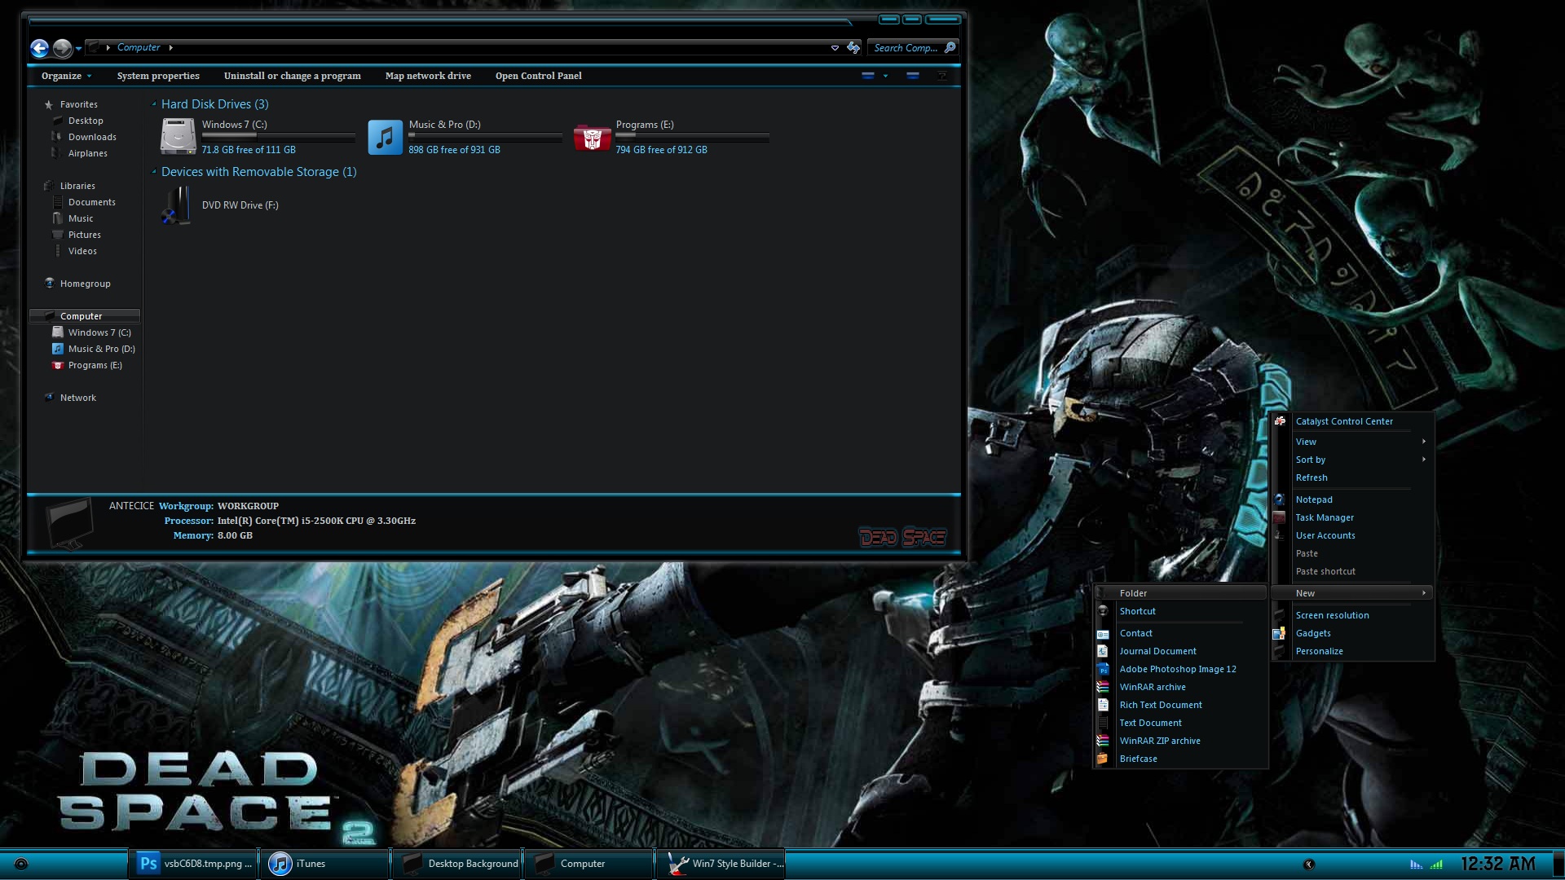Open the recent pages dropdown arrow

(78, 49)
